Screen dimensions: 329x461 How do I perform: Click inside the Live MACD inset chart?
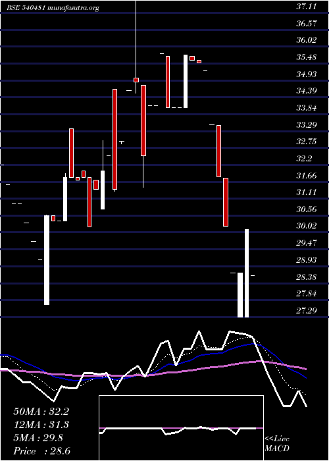[181, 428]
